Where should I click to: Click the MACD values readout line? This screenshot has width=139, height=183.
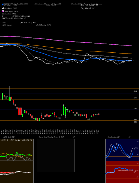pyautogui.click(x=14, y=18)
